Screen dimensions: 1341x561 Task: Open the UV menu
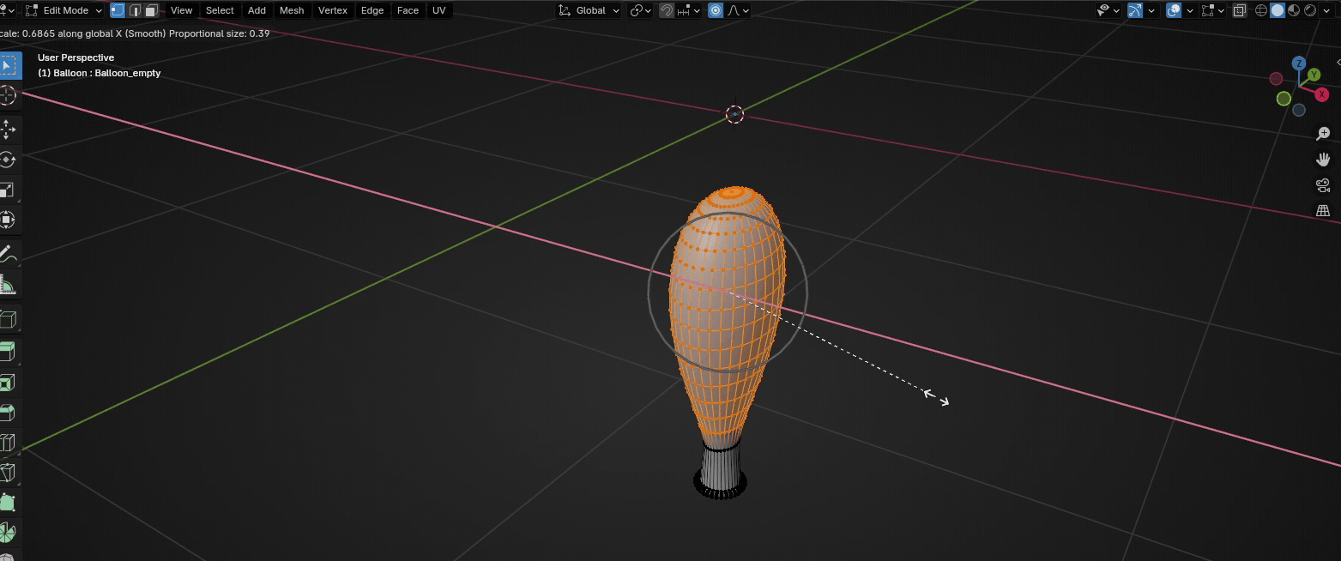(438, 10)
